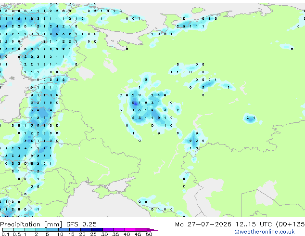Screen dimensions: 305x236
Task: Click the 'Precipitation [mm]' title text
Action: click(x=31, y=224)
